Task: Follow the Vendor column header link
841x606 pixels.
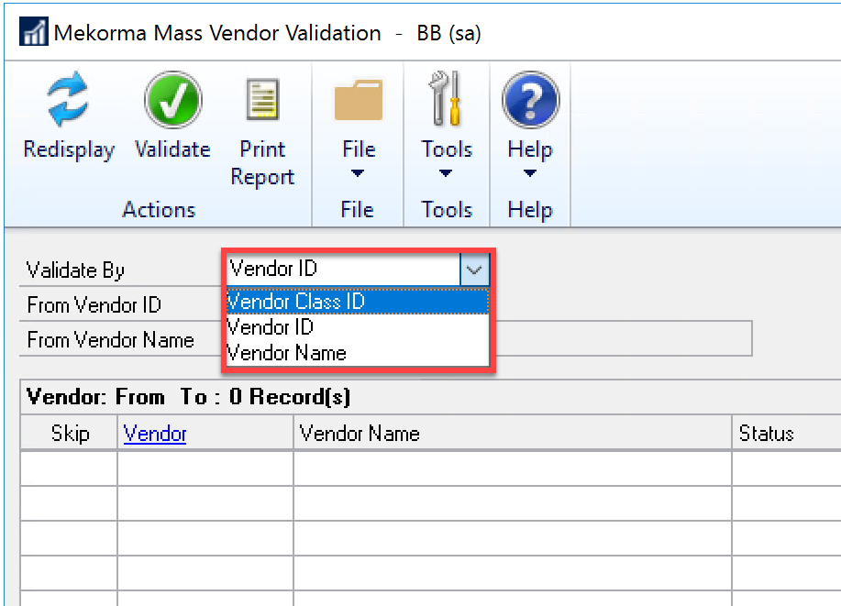Action: pyautogui.click(x=155, y=434)
